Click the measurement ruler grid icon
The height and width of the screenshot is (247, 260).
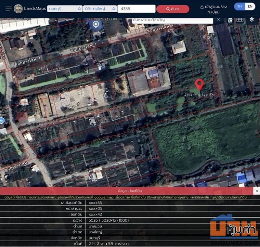click(x=240, y=20)
